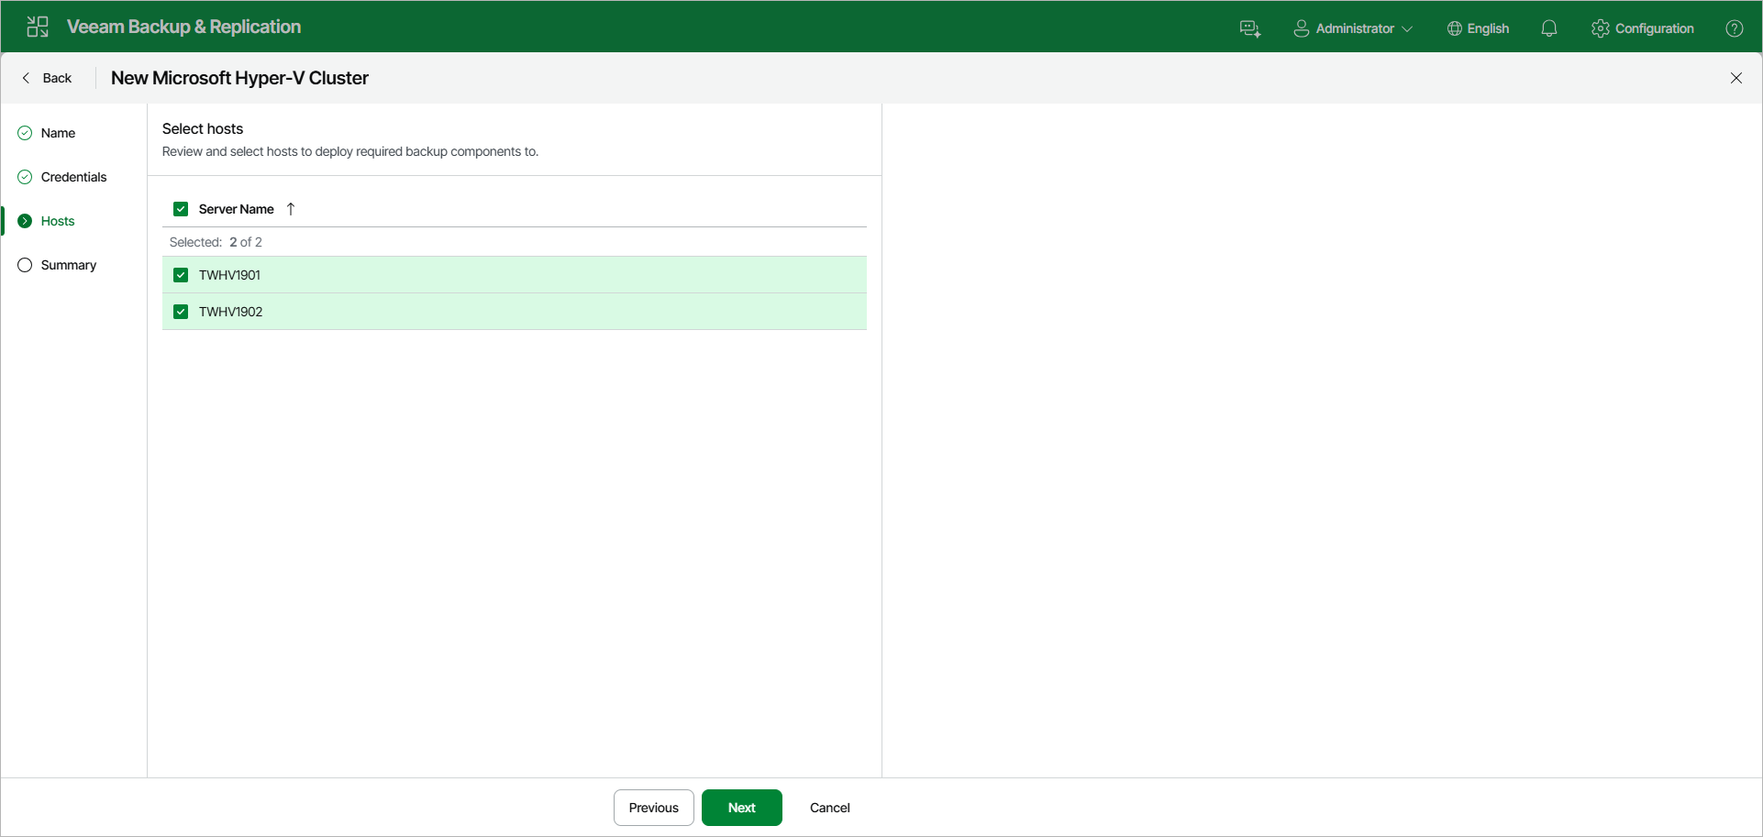Click the New Microsoft Hyper-V Cluster heading

click(239, 78)
